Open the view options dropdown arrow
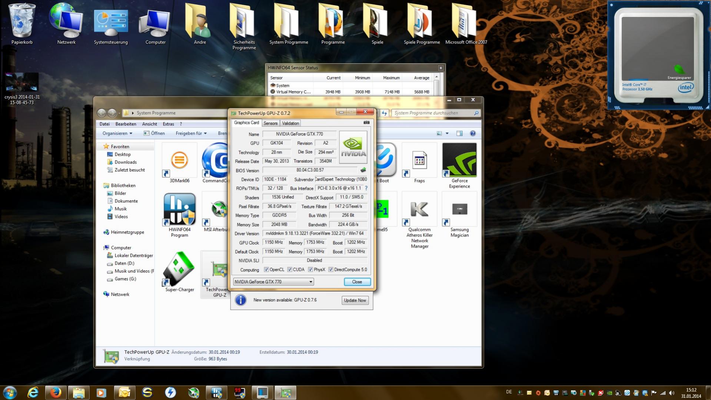711x400 pixels. click(x=447, y=133)
